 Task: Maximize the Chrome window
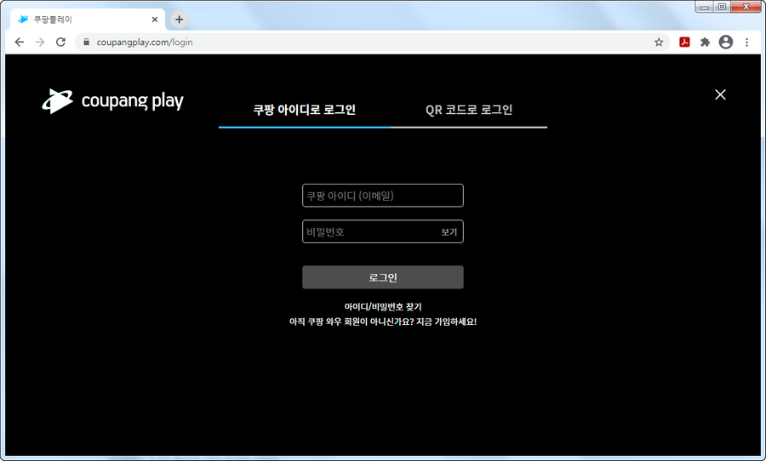point(722,7)
